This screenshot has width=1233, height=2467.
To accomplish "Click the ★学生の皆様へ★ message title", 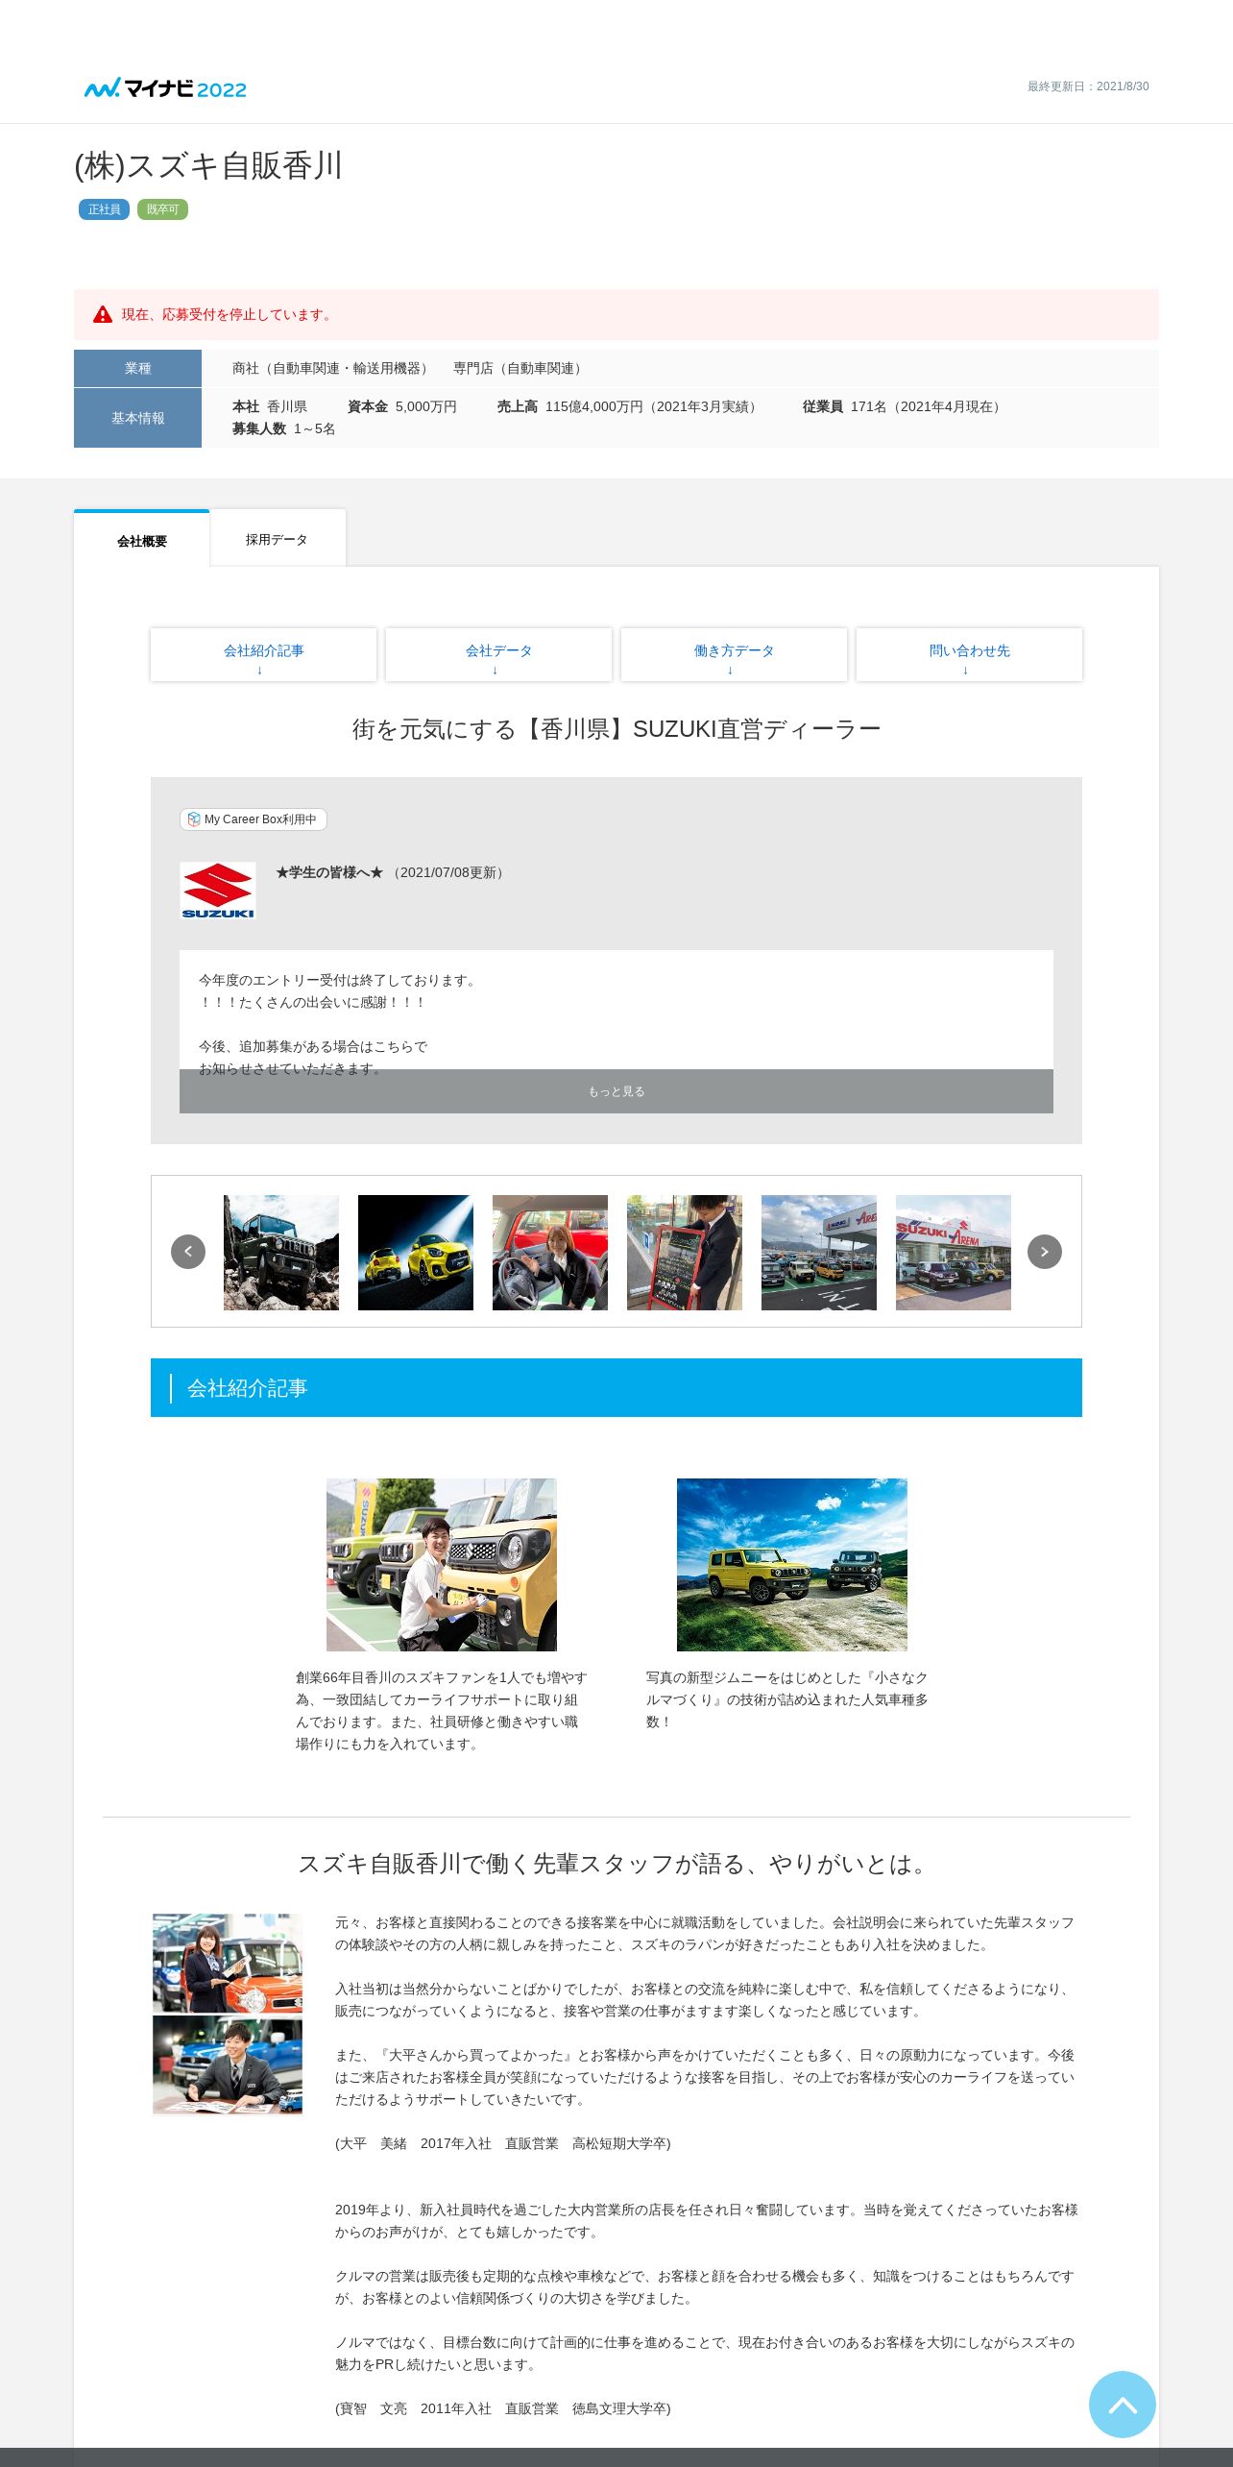I will point(329,872).
